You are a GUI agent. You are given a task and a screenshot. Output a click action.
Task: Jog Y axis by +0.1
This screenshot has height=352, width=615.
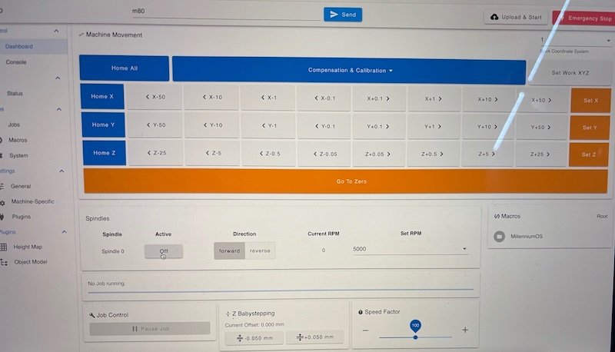[377, 127]
